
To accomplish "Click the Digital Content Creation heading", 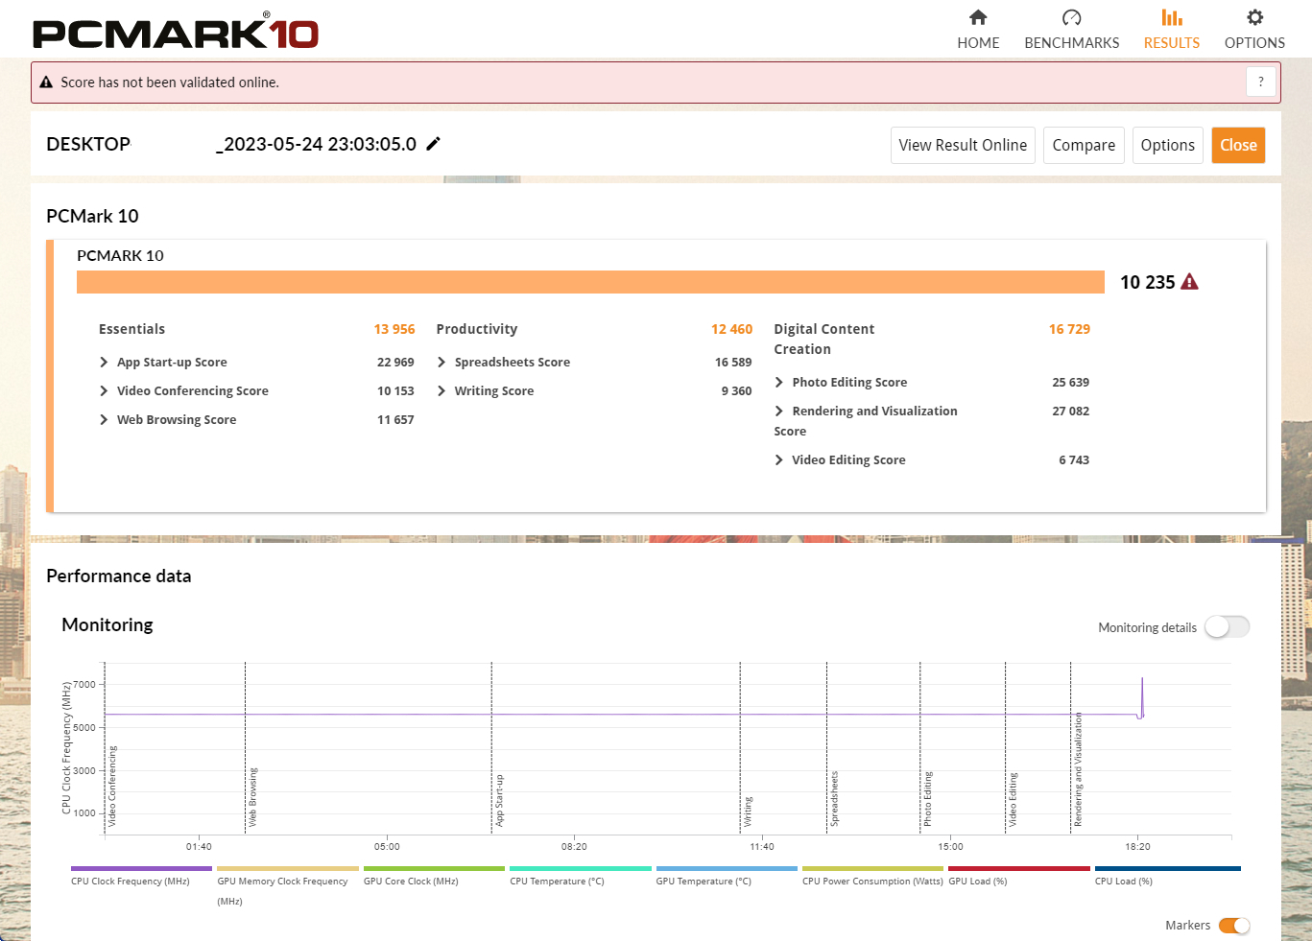I will click(x=824, y=339).
